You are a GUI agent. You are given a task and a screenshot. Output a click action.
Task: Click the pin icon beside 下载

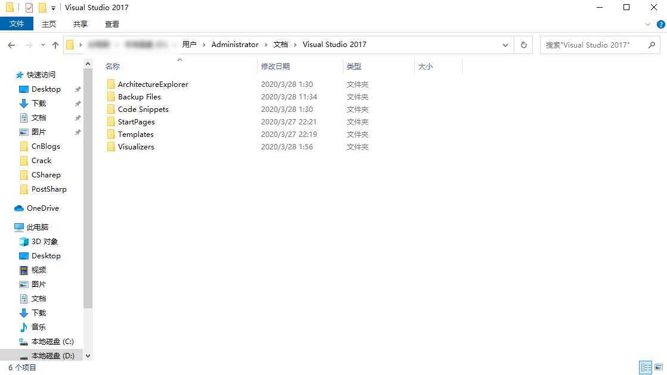[77, 104]
